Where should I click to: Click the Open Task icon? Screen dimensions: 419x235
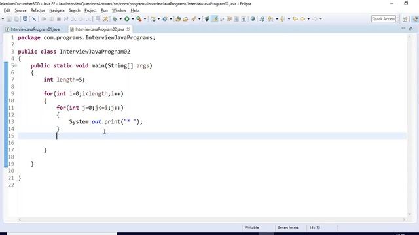185,19
